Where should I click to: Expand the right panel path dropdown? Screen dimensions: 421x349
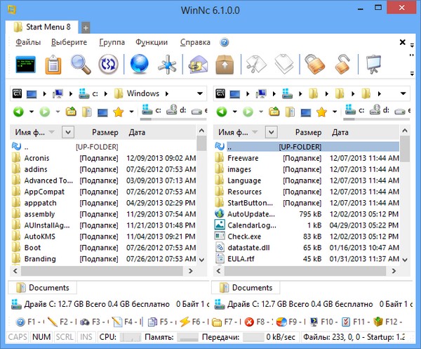click(x=408, y=93)
